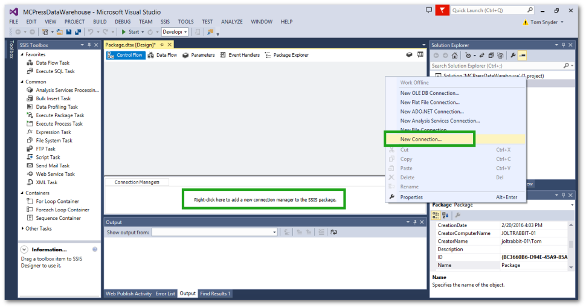
Task: Choose New ADO.NET Connection menu entry
Action: (x=432, y=112)
